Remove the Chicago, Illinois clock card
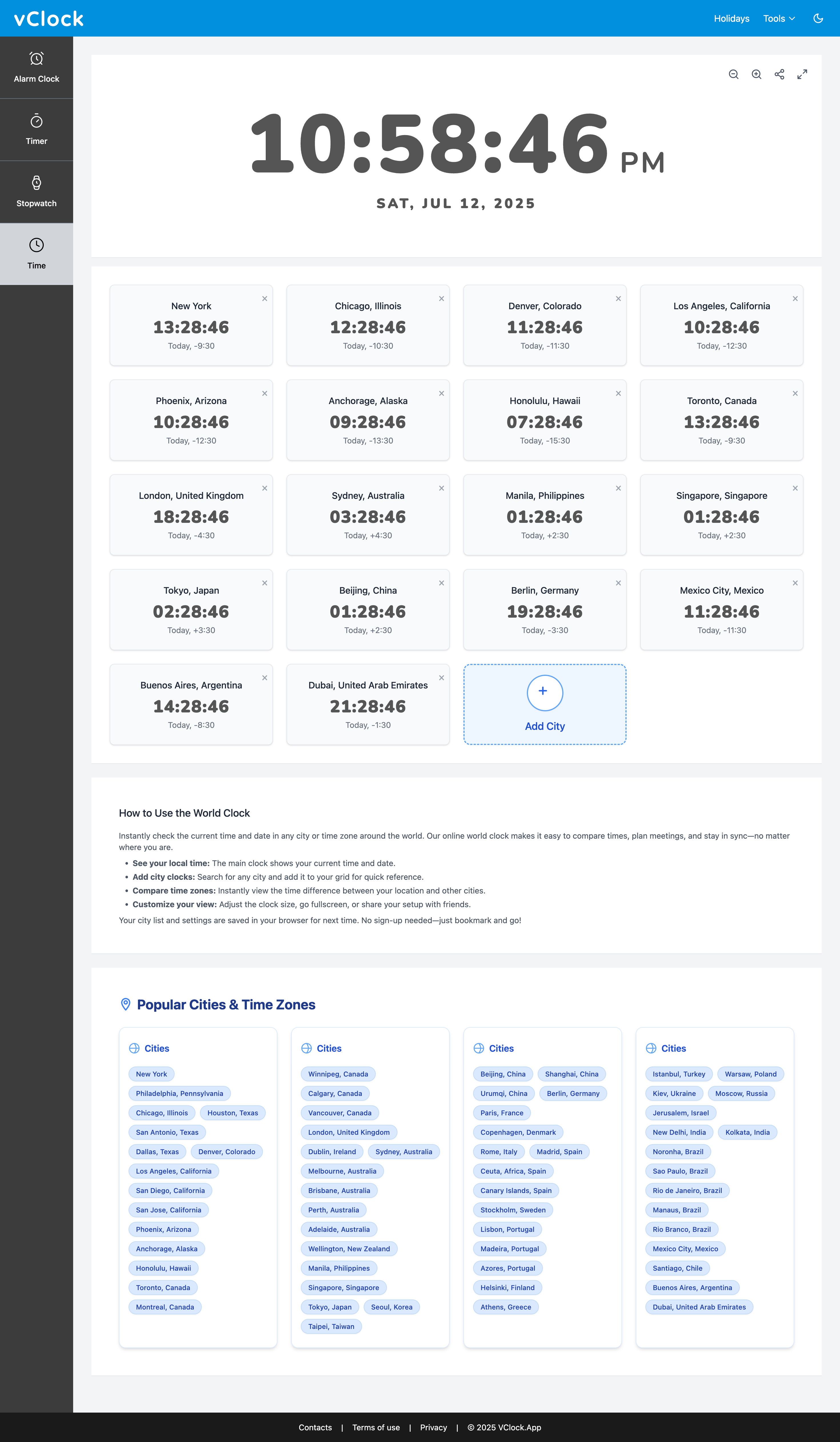840x1442 pixels. (441, 299)
